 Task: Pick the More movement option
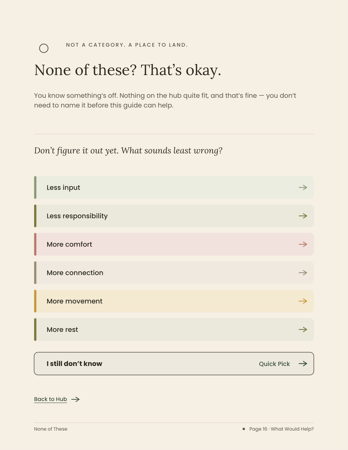pos(174,301)
